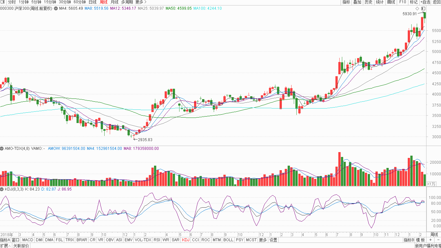Switch indicator to CCI
This screenshot has height=248, width=441.
(x=195, y=240)
